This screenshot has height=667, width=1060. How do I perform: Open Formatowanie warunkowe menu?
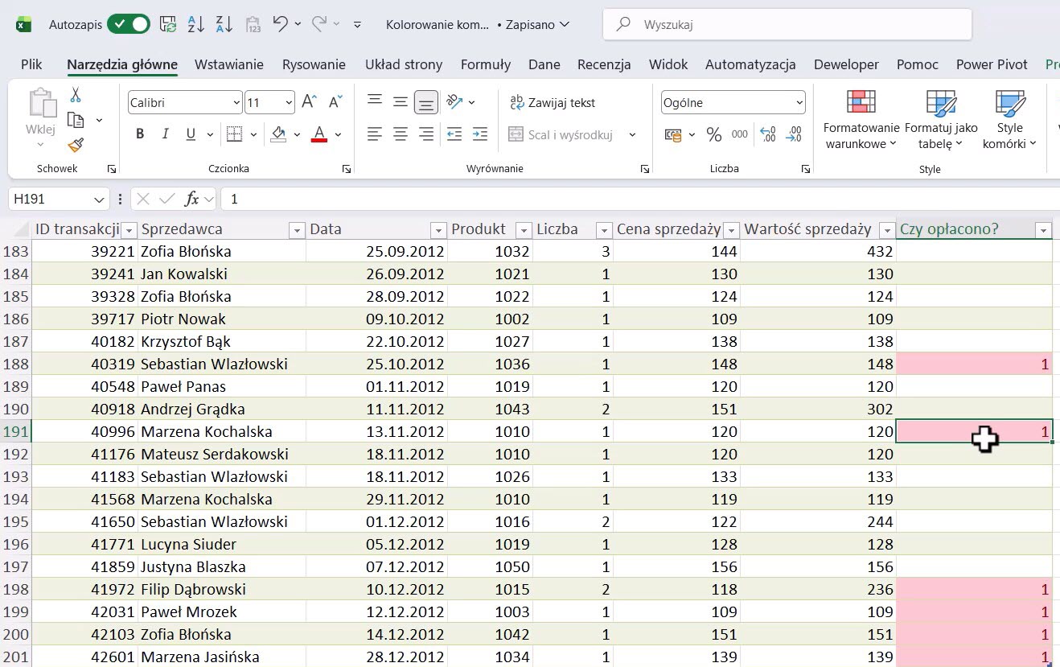[x=861, y=119]
